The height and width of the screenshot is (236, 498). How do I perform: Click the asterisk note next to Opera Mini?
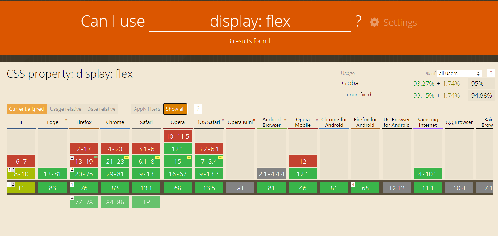point(254,120)
